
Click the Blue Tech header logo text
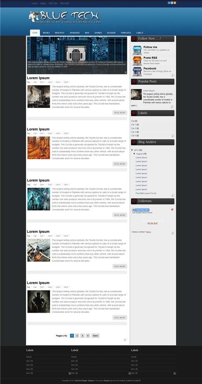69,16
